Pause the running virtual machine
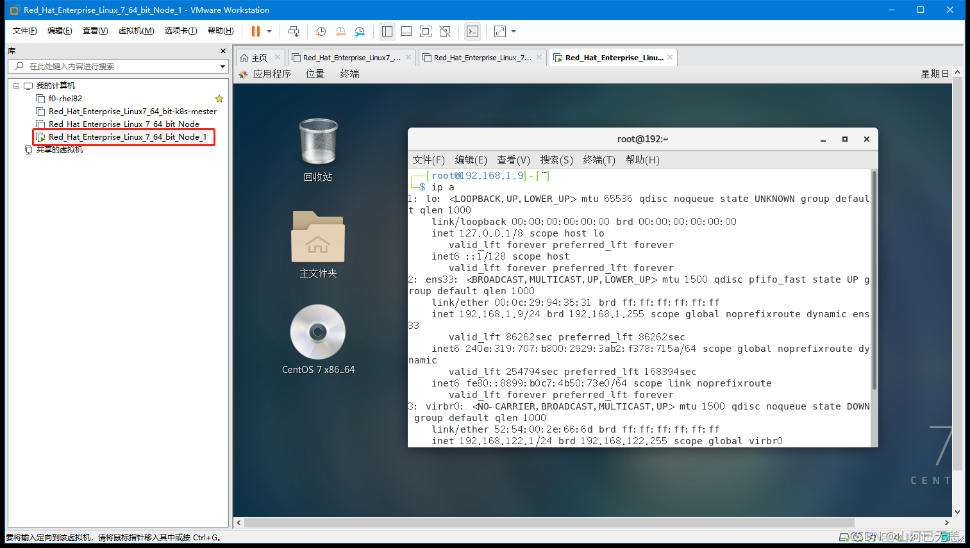The height and width of the screenshot is (548, 970). point(256,31)
